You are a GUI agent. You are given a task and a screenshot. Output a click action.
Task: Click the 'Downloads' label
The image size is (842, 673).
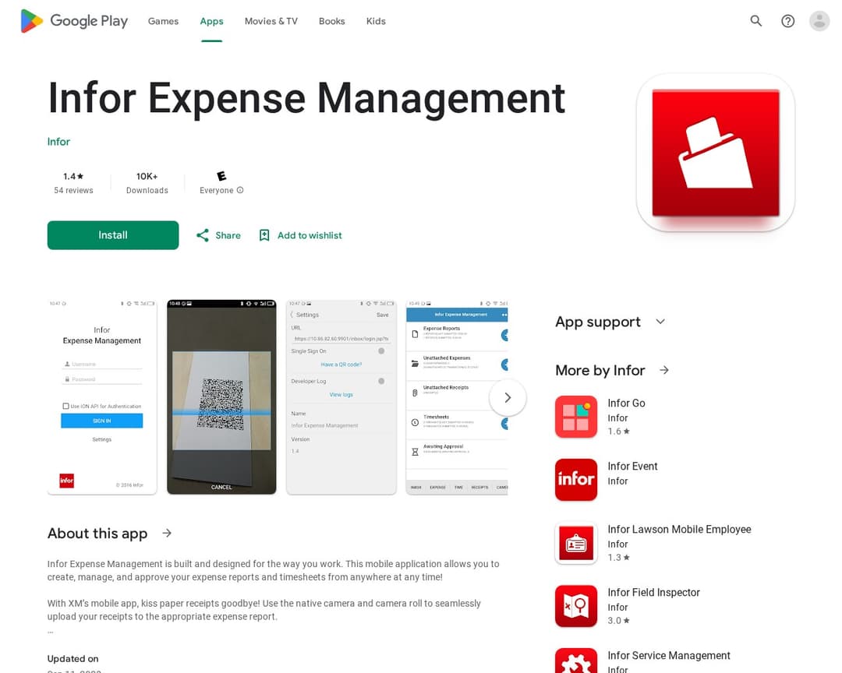click(x=147, y=190)
